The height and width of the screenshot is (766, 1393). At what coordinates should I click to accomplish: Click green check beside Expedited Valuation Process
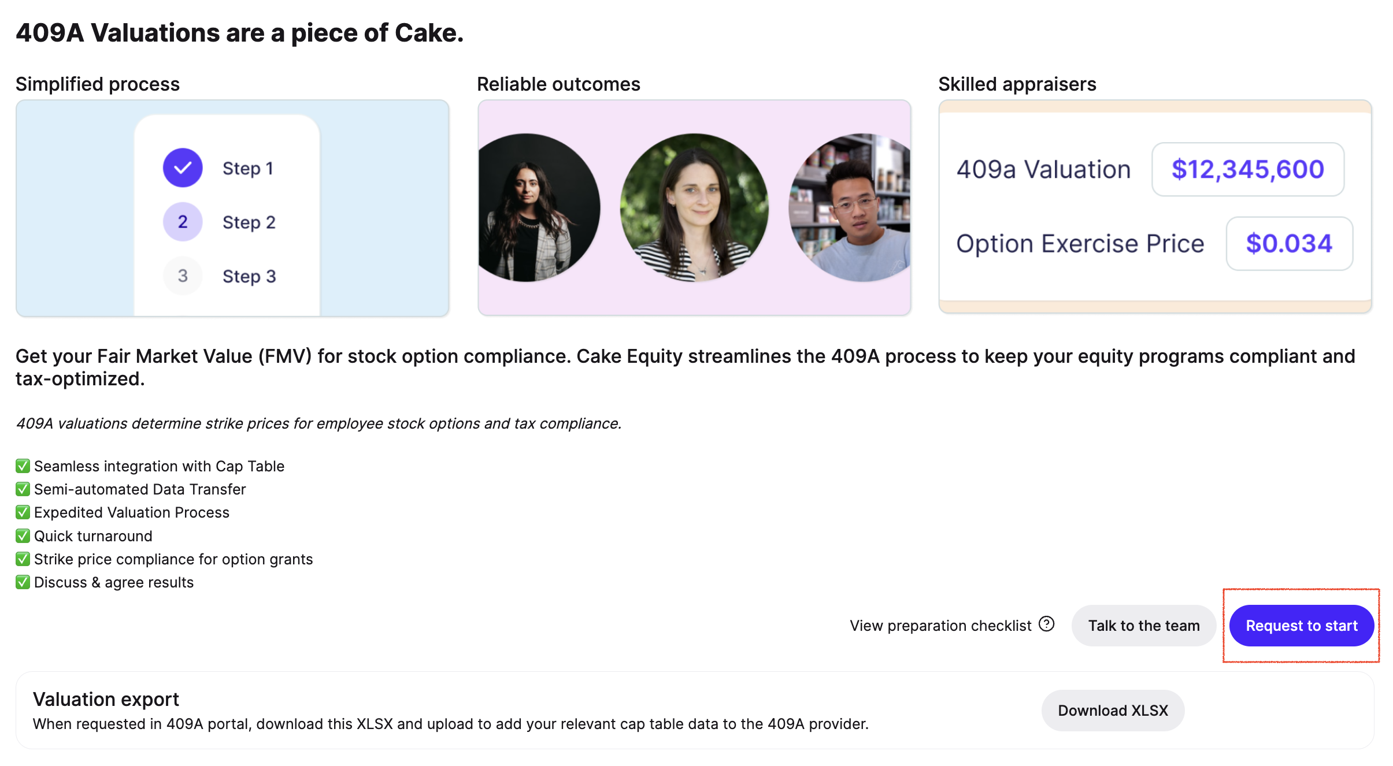point(23,512)
